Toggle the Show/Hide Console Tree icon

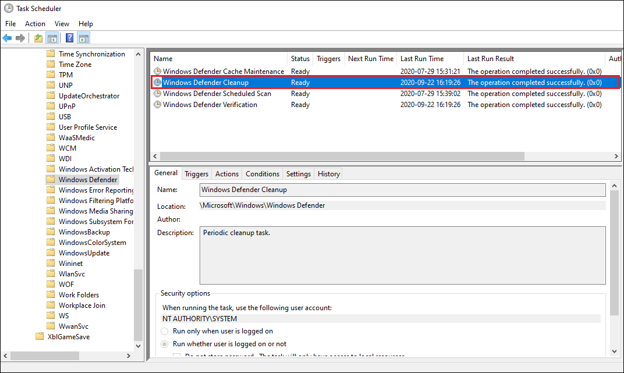click(52, 38)
